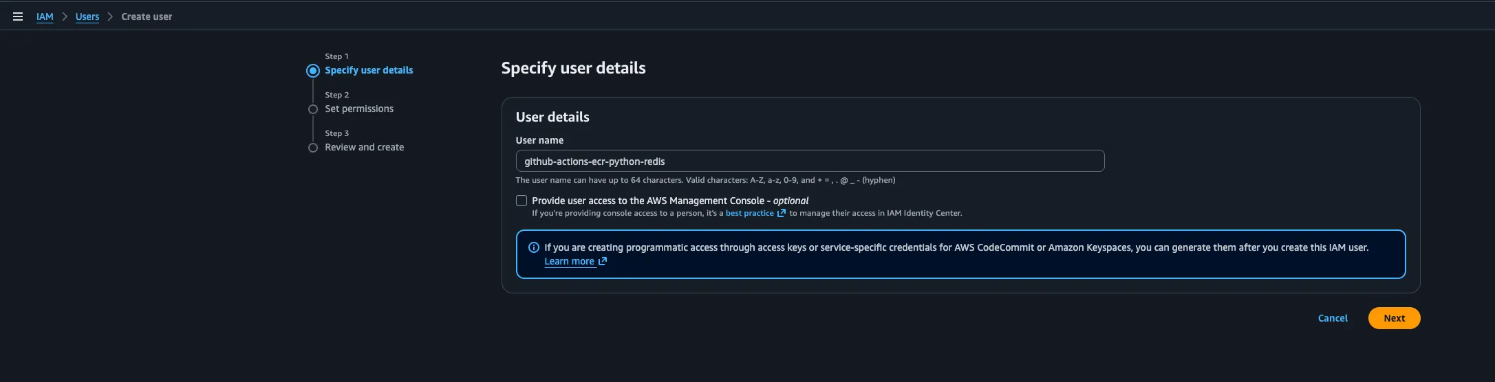Open the Specify user details step

369,70
